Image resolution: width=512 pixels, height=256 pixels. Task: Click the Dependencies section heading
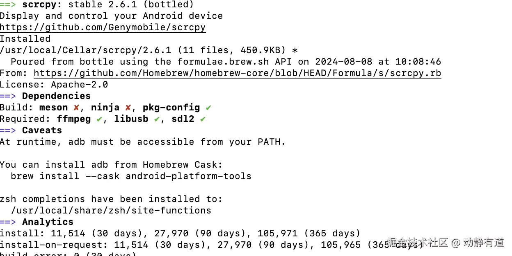click(x=56, y=96)
